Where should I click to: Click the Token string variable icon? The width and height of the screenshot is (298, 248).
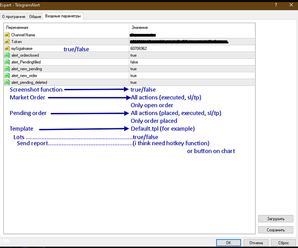[7, 42]
